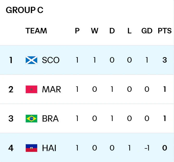Viewport: 174px width, 162px height.
Task: Select the BRA team name
Action: (x=50, y=118)
